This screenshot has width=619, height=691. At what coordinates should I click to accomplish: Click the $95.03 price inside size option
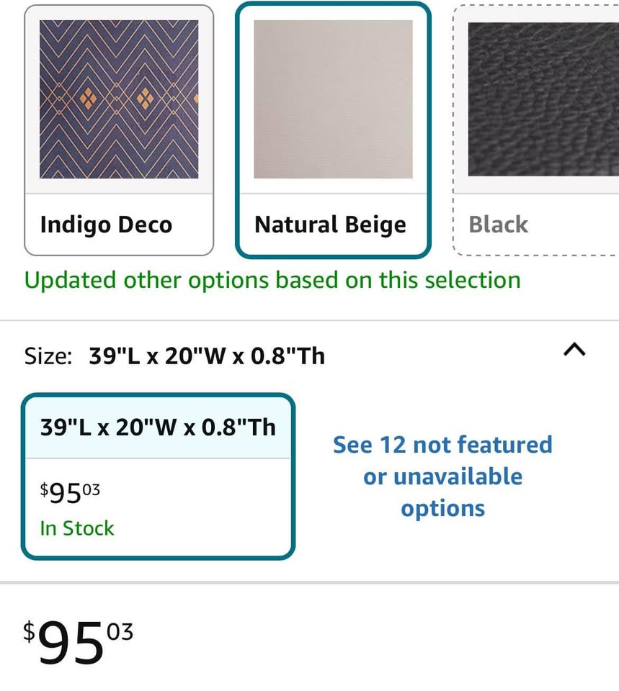click(70, 492)
